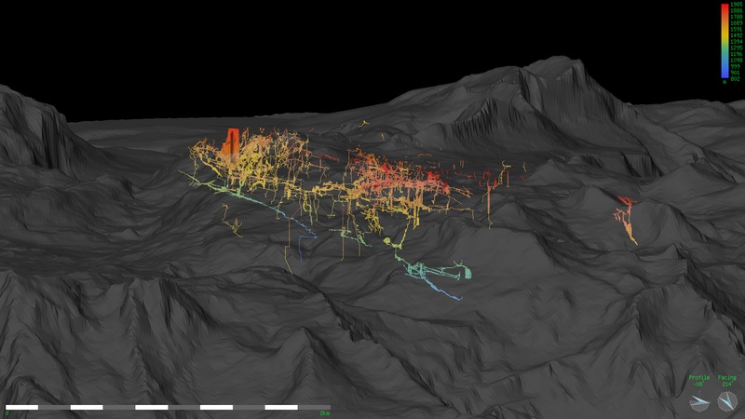Click the 1394 altitude label in the key
Viewport: 745px width, 419px height.
[736, 42]
